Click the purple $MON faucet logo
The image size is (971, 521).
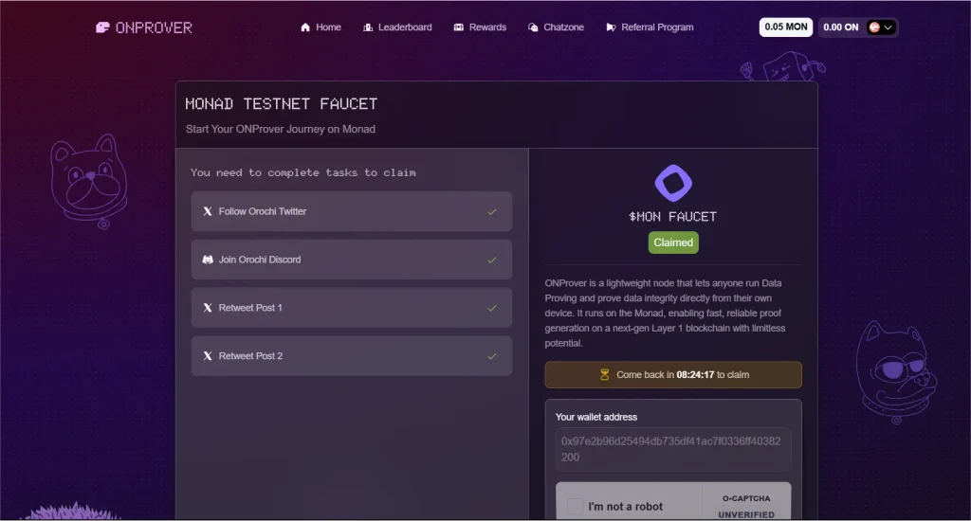(673, 183)
